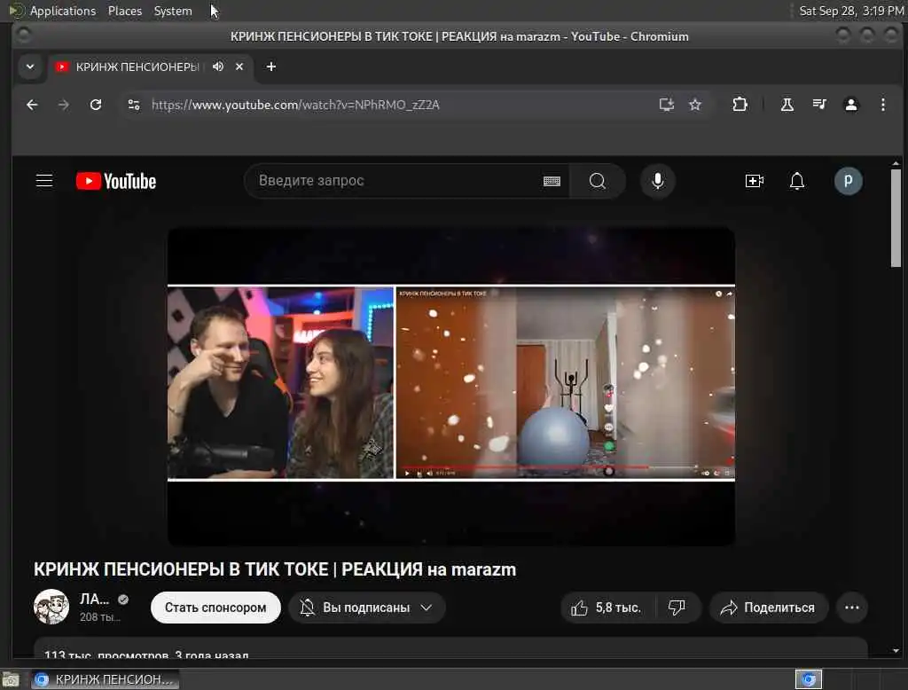
Task: Open the Extensions puzzle icon
Action: pyautogui.click(x=740, y=105)
